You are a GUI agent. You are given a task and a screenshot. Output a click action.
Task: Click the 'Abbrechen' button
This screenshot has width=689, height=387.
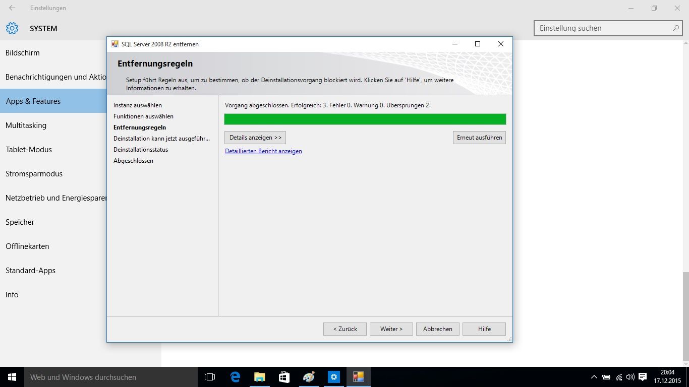click(x=438, y=329)
